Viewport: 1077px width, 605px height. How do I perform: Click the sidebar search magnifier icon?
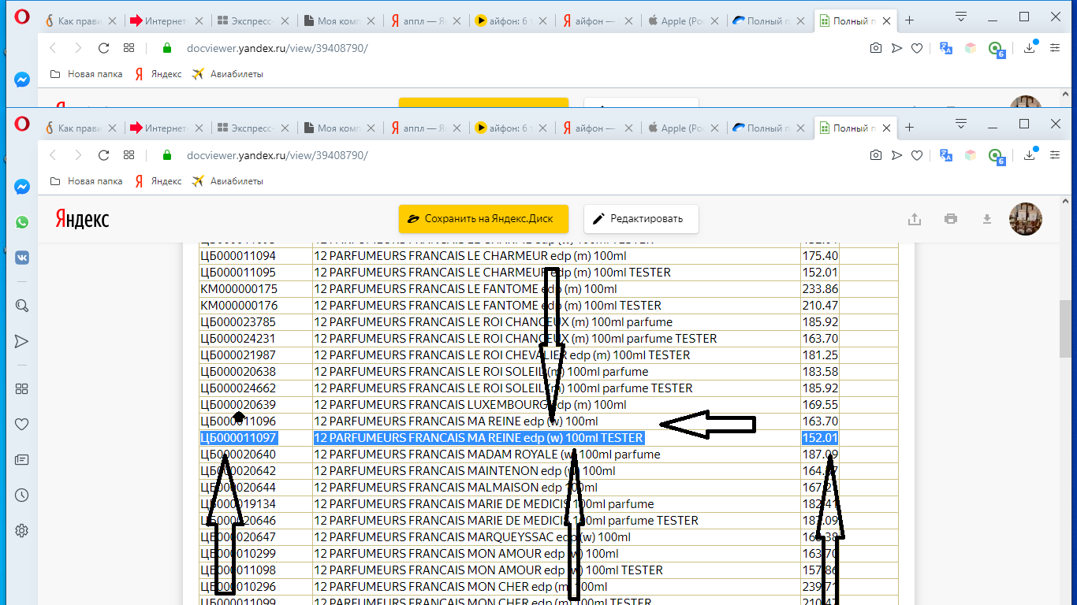[x=22, y=306]
